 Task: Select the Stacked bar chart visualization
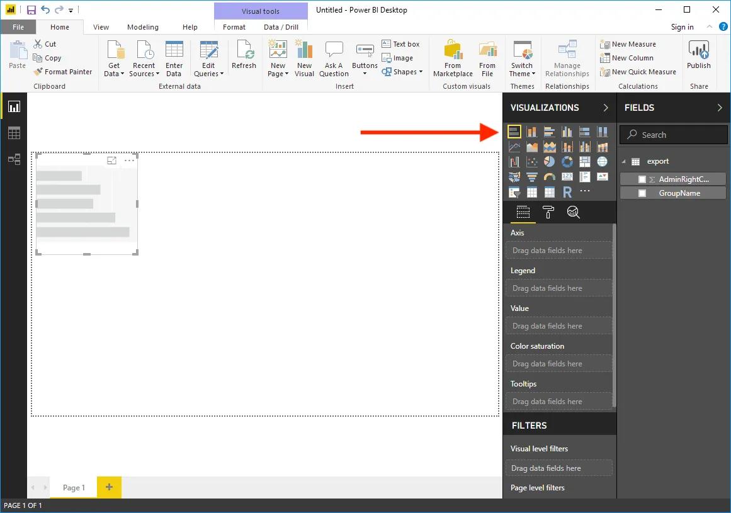click(x=514, y=132)
